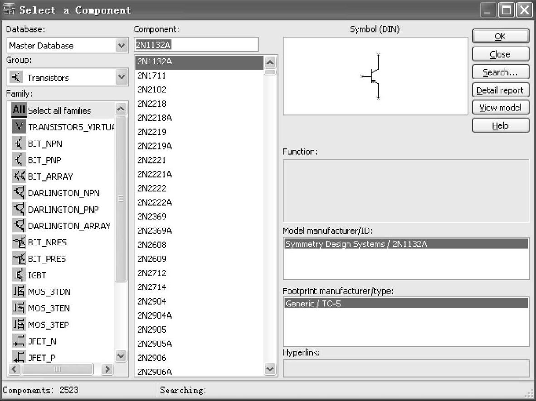Select the All families icon

19,110
